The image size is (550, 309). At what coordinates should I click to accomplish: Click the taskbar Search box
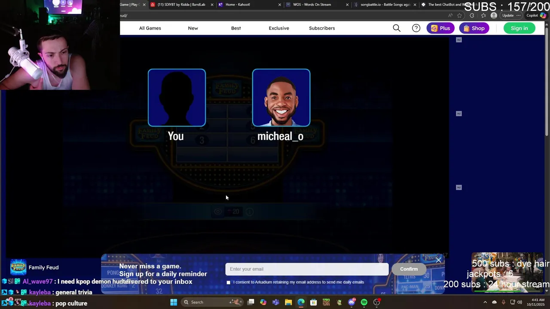point(212,302)
